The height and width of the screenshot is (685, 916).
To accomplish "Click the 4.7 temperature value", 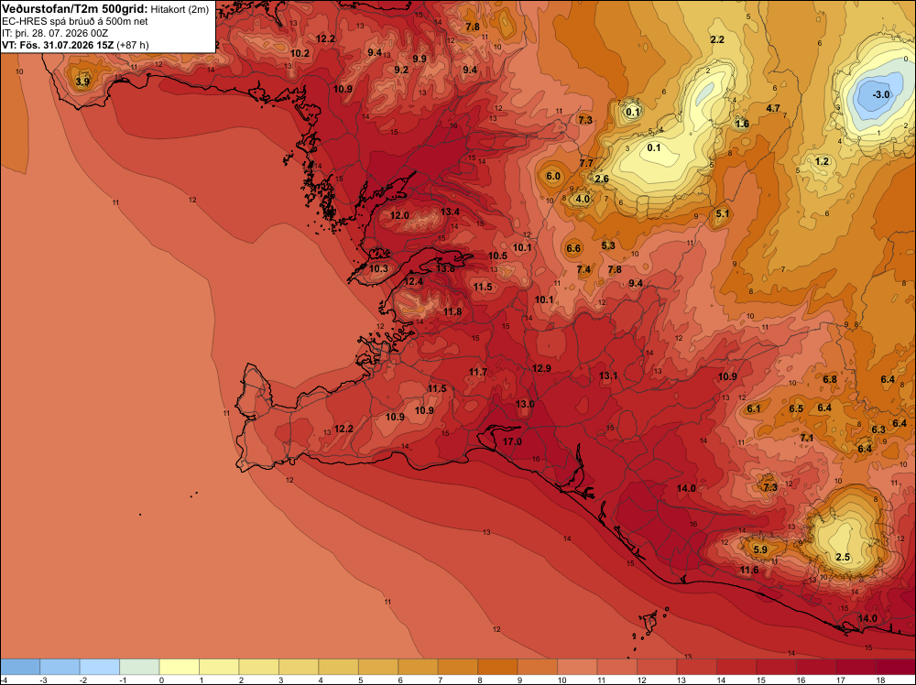I will point(773,109).
